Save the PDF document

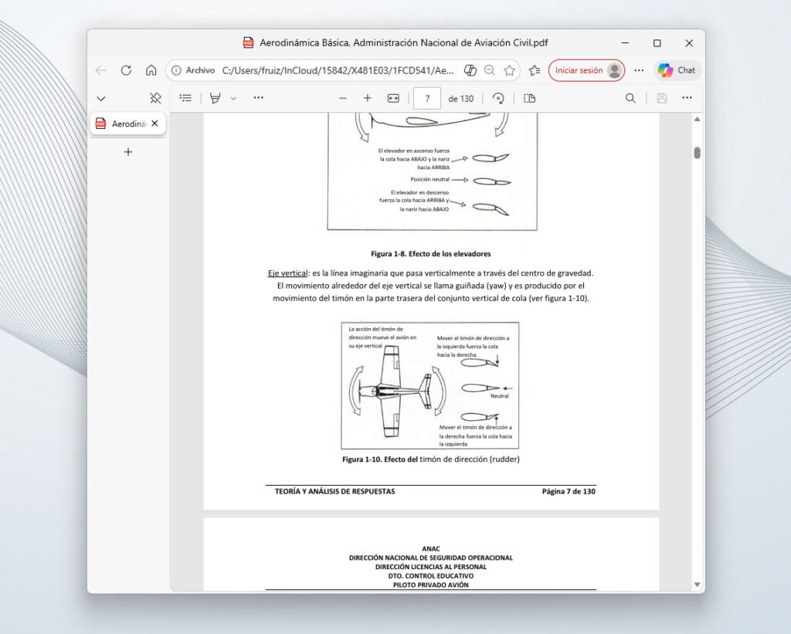tap(662, 98)
